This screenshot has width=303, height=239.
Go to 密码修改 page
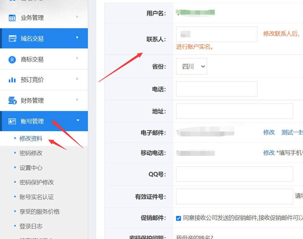31,153
